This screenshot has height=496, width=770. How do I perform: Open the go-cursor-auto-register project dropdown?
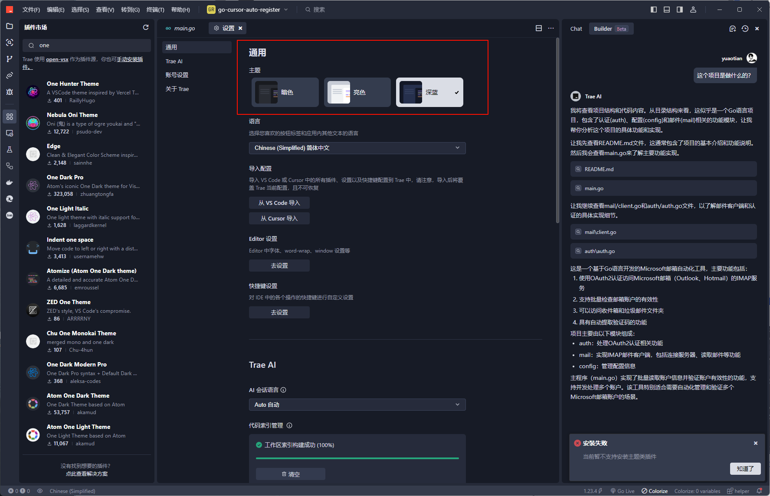coord(248,10)
